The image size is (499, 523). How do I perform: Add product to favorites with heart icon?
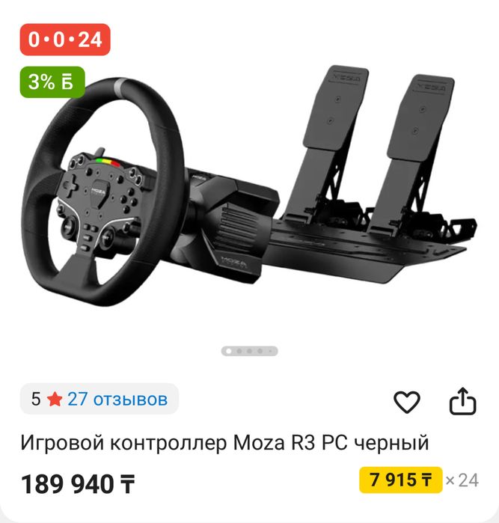tap(406, 402)
